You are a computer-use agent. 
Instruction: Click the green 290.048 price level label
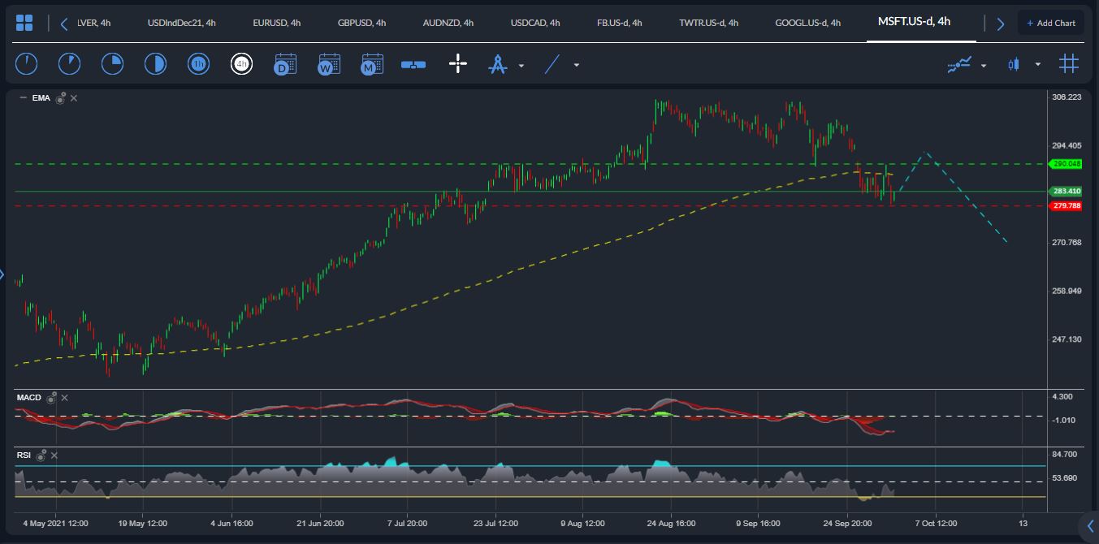click(x=1066, y=164)
